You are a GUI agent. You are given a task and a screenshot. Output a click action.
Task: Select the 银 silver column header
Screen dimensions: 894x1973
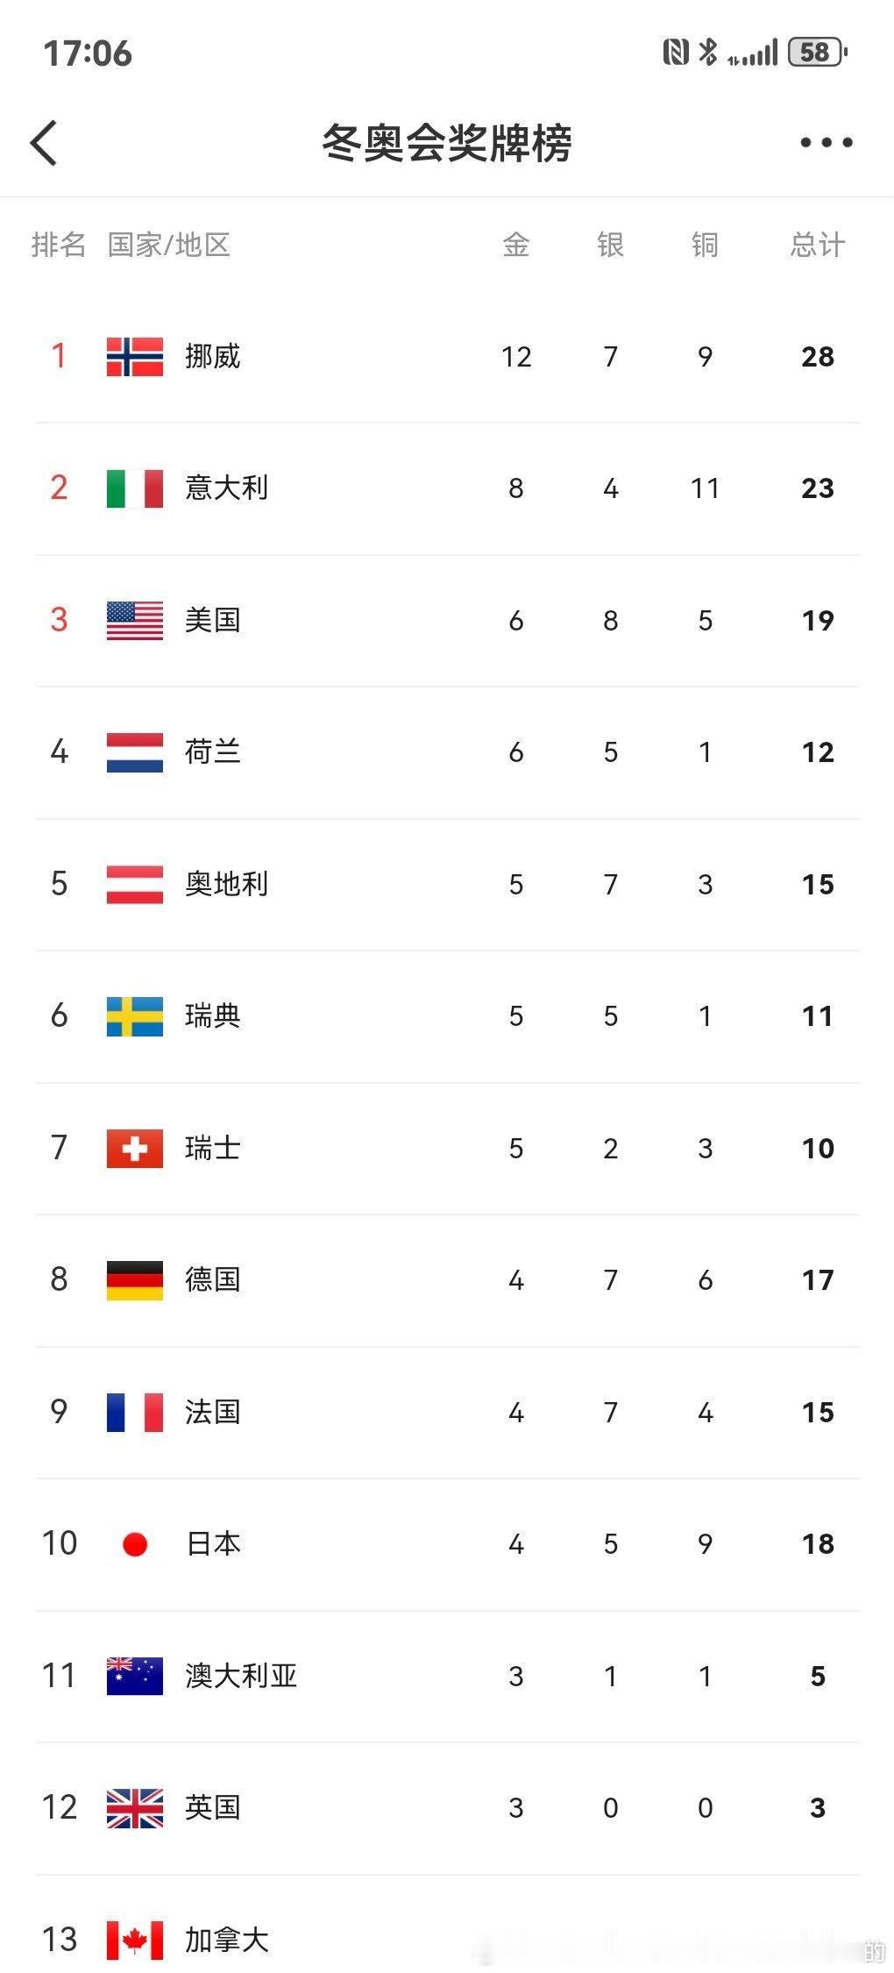pos(611,245)
